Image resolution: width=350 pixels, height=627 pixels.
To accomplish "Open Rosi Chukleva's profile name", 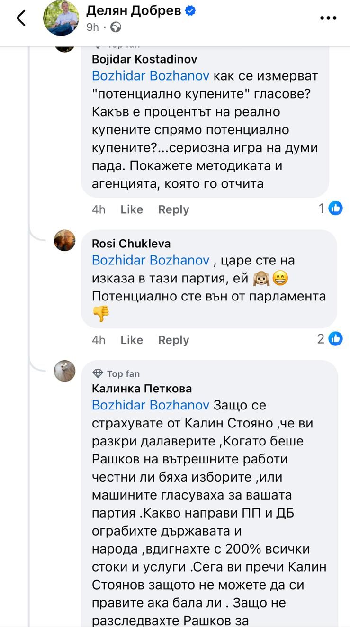I will point(131,244).
